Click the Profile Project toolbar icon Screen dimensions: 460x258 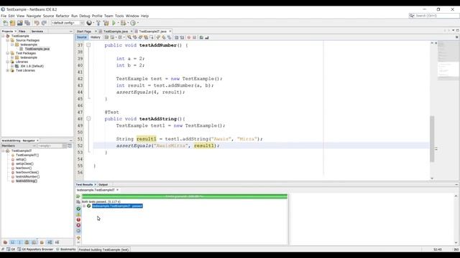[133, 23]
